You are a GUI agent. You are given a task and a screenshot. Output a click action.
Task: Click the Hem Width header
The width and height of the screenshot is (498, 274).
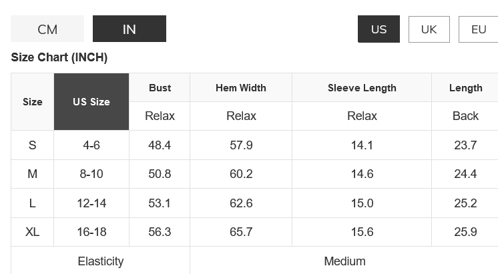(241, 88)
